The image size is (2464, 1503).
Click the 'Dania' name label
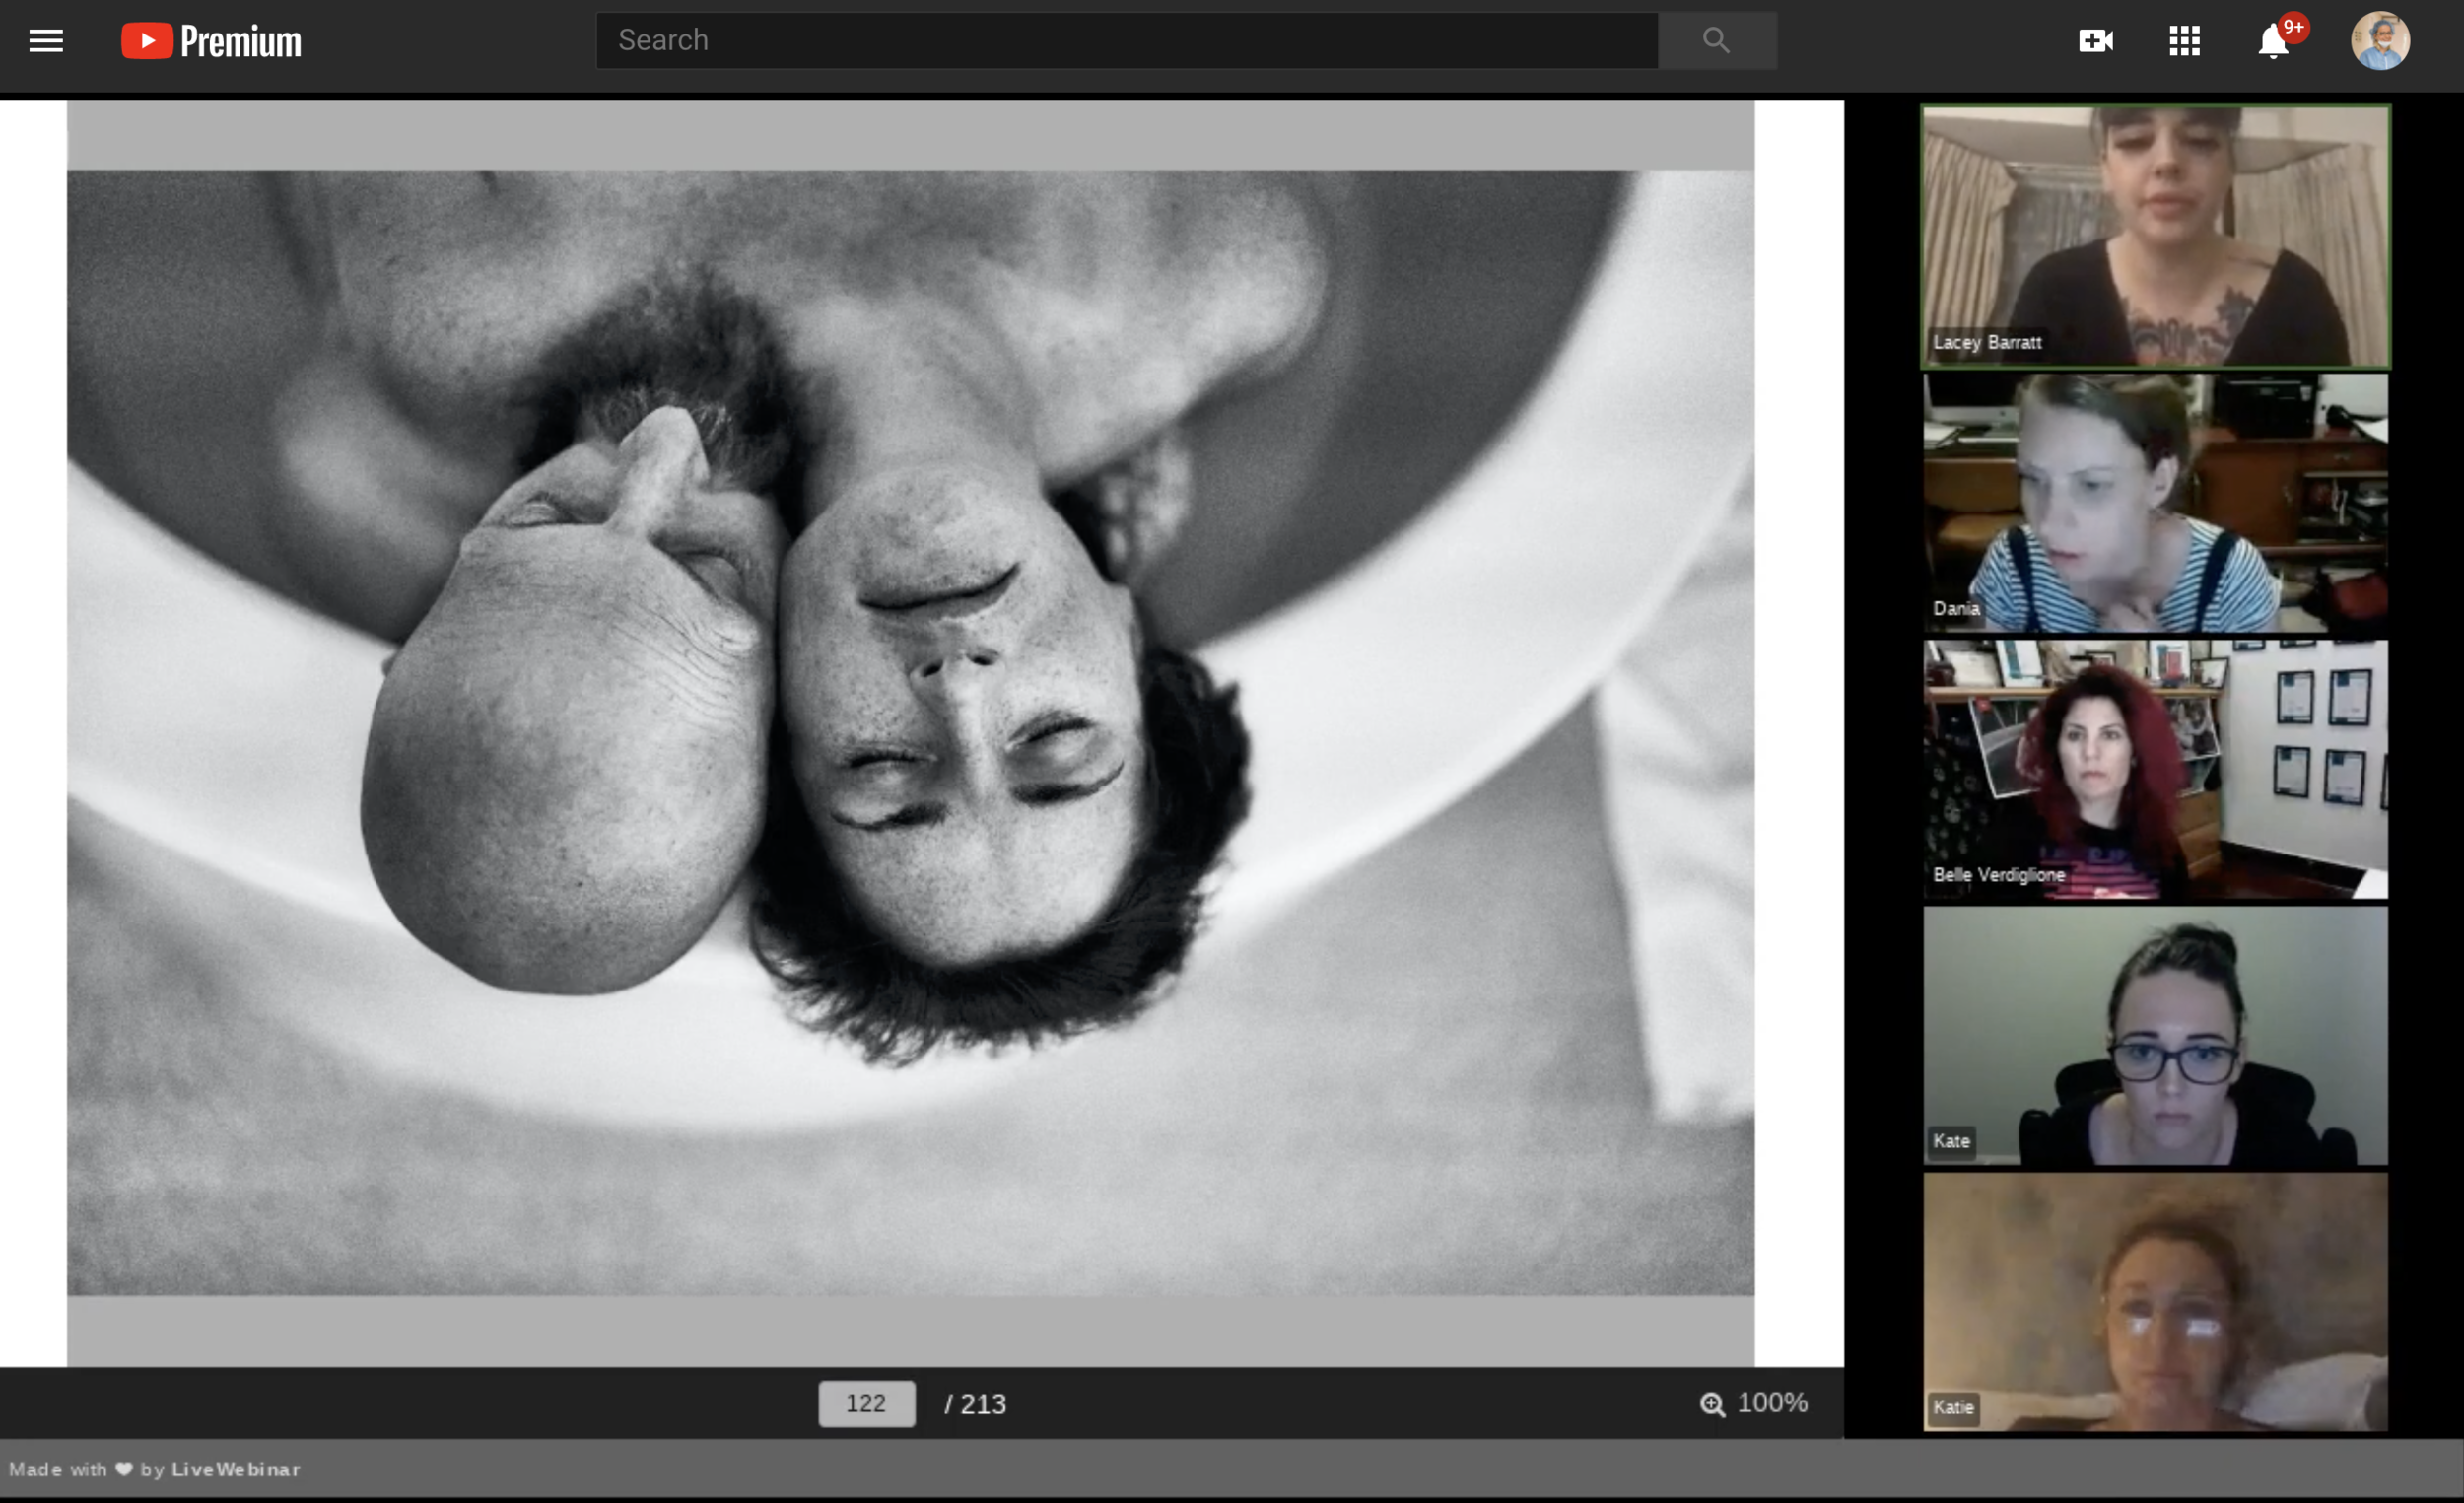coord(1956,608)
